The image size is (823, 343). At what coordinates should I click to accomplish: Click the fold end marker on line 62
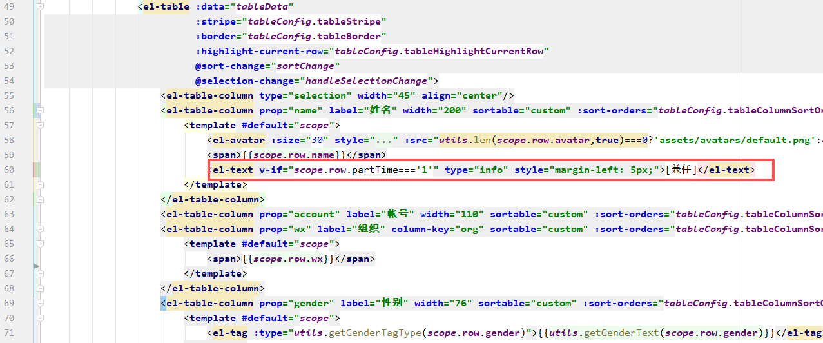coord(40,200)
